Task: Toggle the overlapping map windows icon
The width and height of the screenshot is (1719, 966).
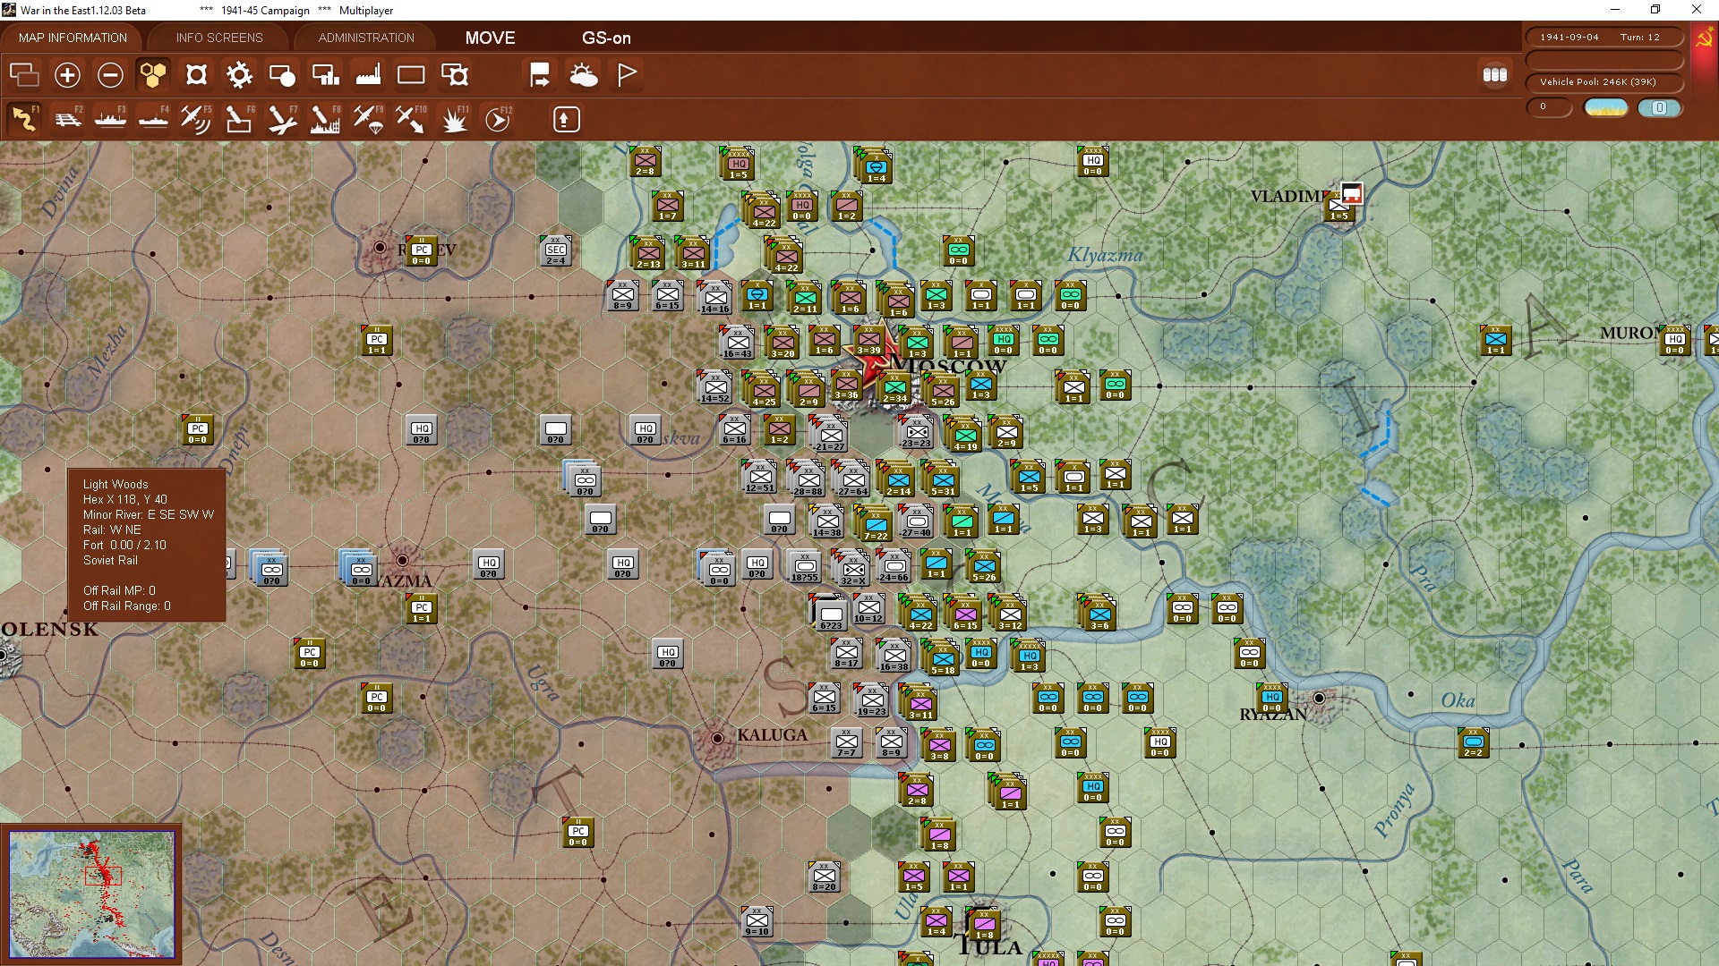Action: [x=24, y=75]
